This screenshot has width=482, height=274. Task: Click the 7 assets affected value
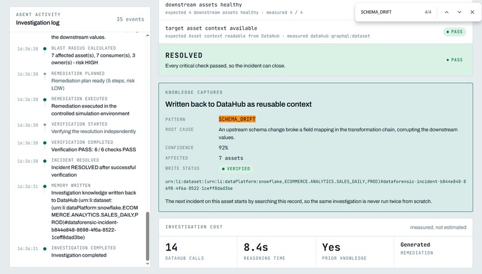click(x=231, y=158)
